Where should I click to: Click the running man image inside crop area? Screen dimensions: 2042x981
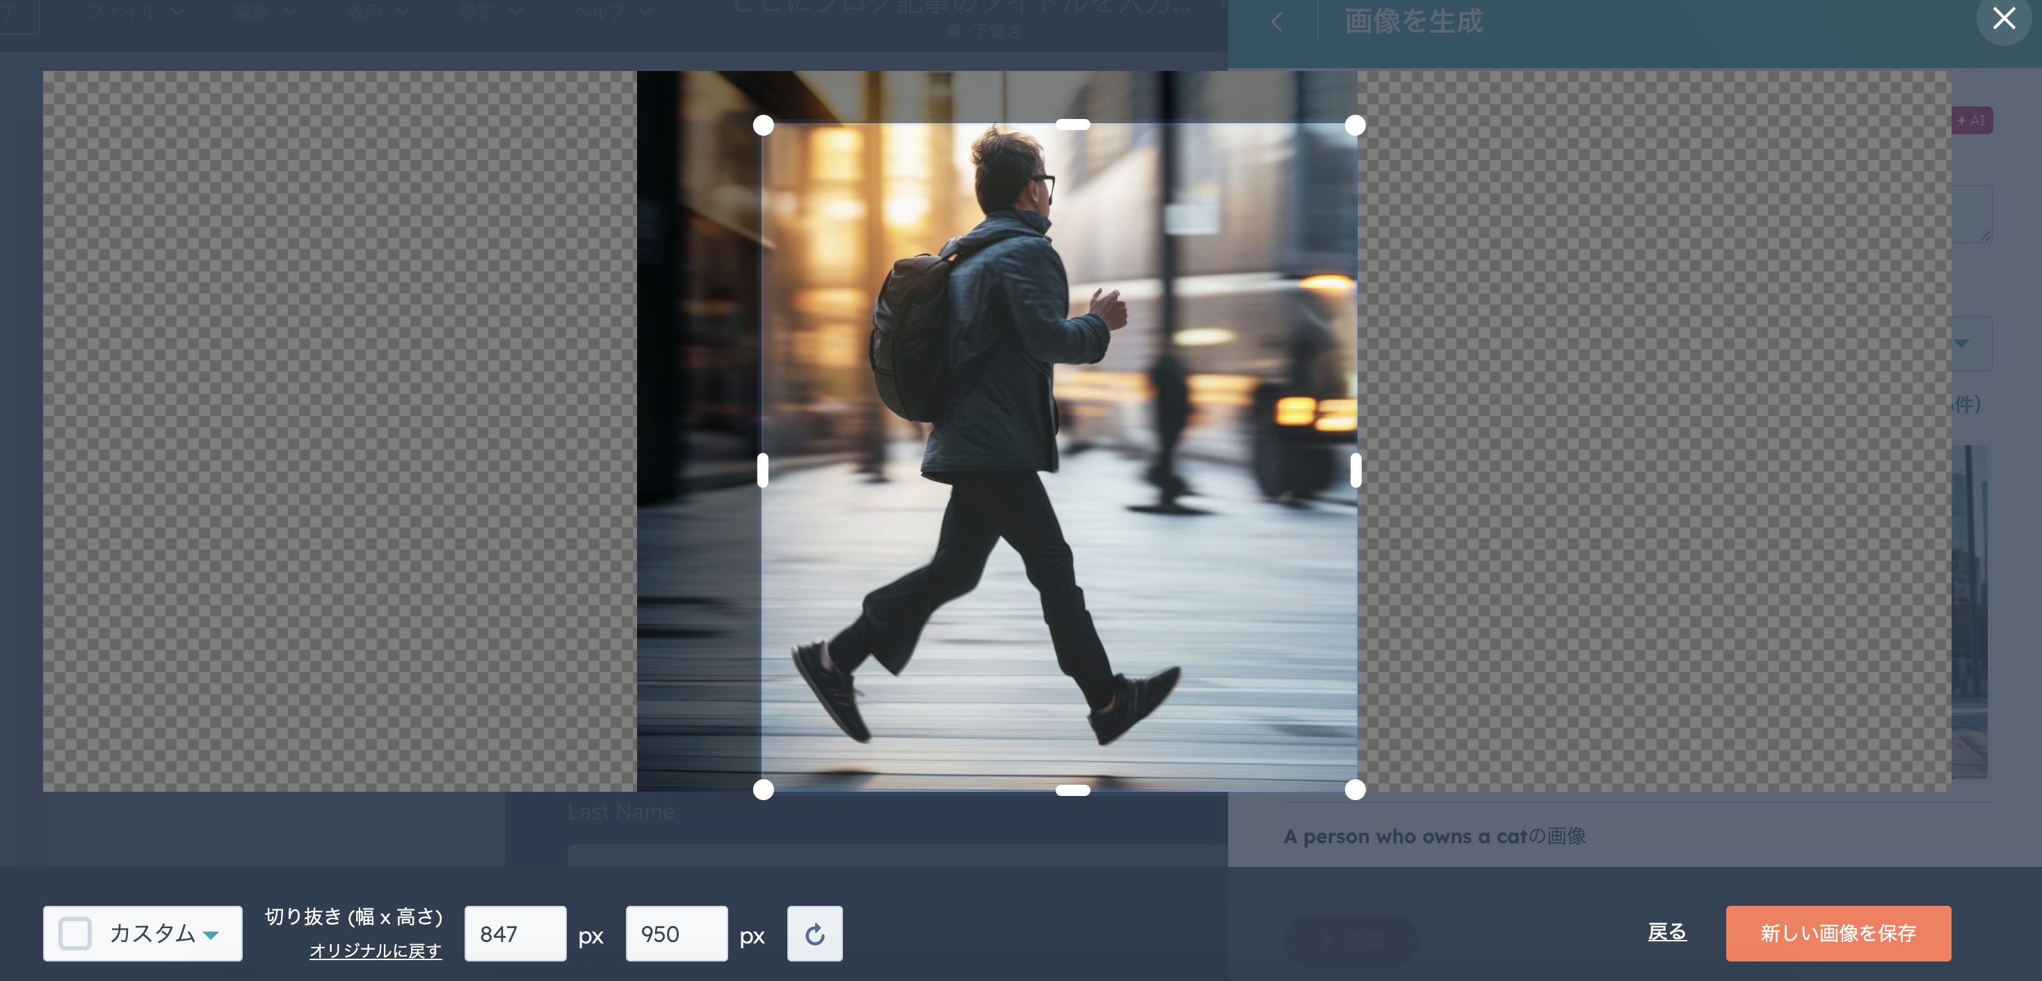pos(1059,457)
